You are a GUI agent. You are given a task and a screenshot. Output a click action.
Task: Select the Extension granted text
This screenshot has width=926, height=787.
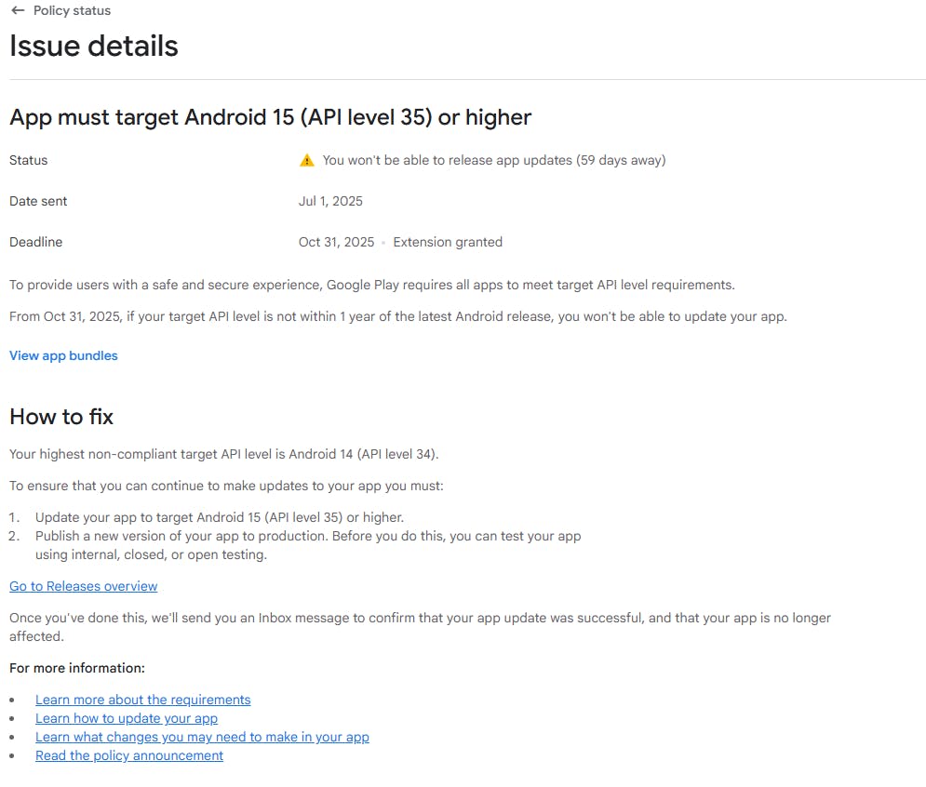(x=448, y=242)
